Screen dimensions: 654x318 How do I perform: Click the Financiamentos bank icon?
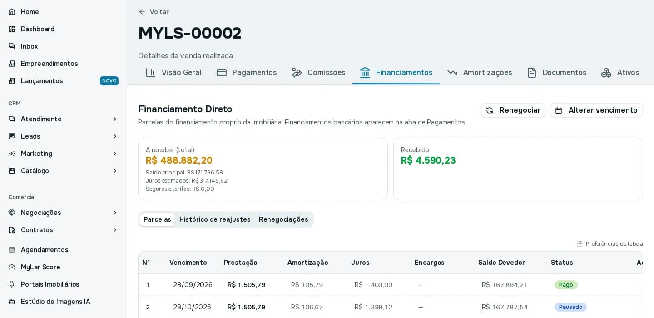click(365, 73)
